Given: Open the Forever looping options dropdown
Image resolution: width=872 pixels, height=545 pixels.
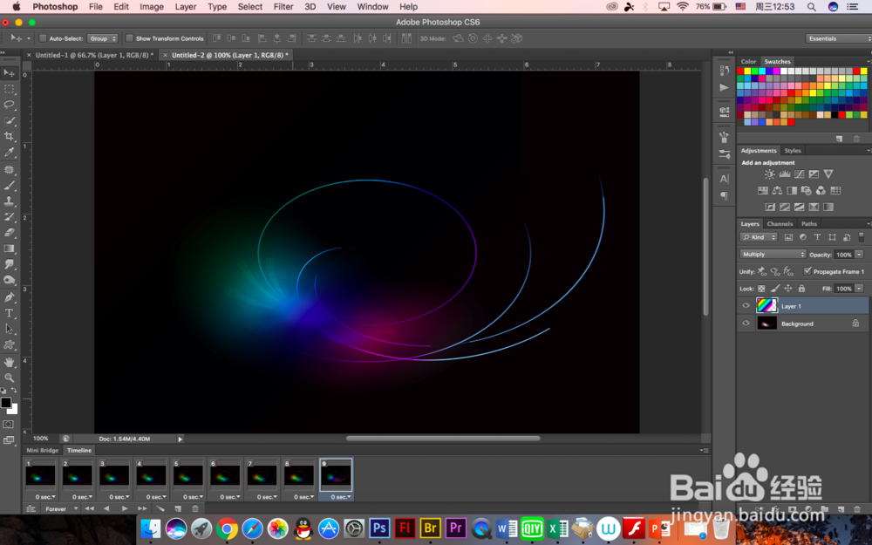Looking at the screenshot, I should (x=61, y=509).
